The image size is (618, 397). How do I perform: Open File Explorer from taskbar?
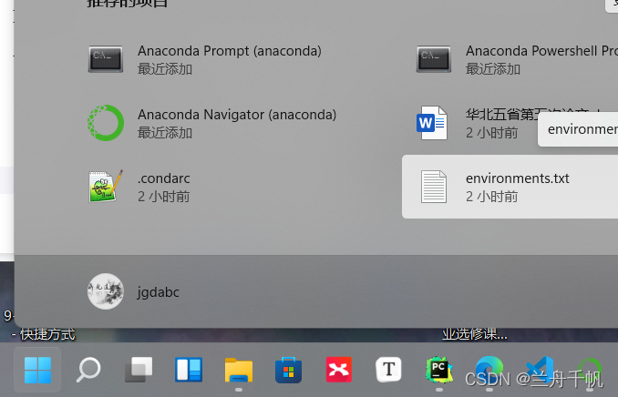pos(239,370)
